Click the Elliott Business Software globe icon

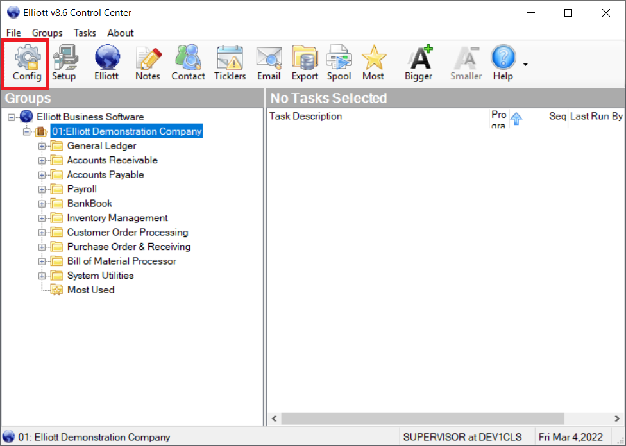[x=26, y=117]
